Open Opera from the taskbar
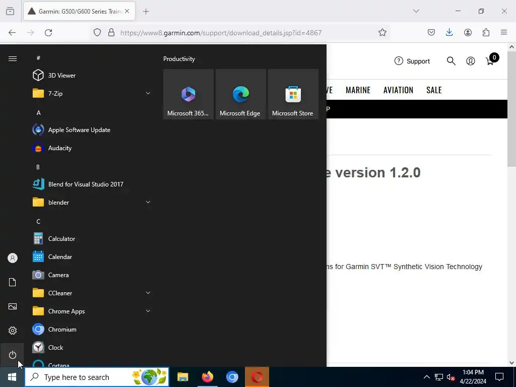Image resolution: width=516 pixels, height=387 pixels. click(257, 377)
